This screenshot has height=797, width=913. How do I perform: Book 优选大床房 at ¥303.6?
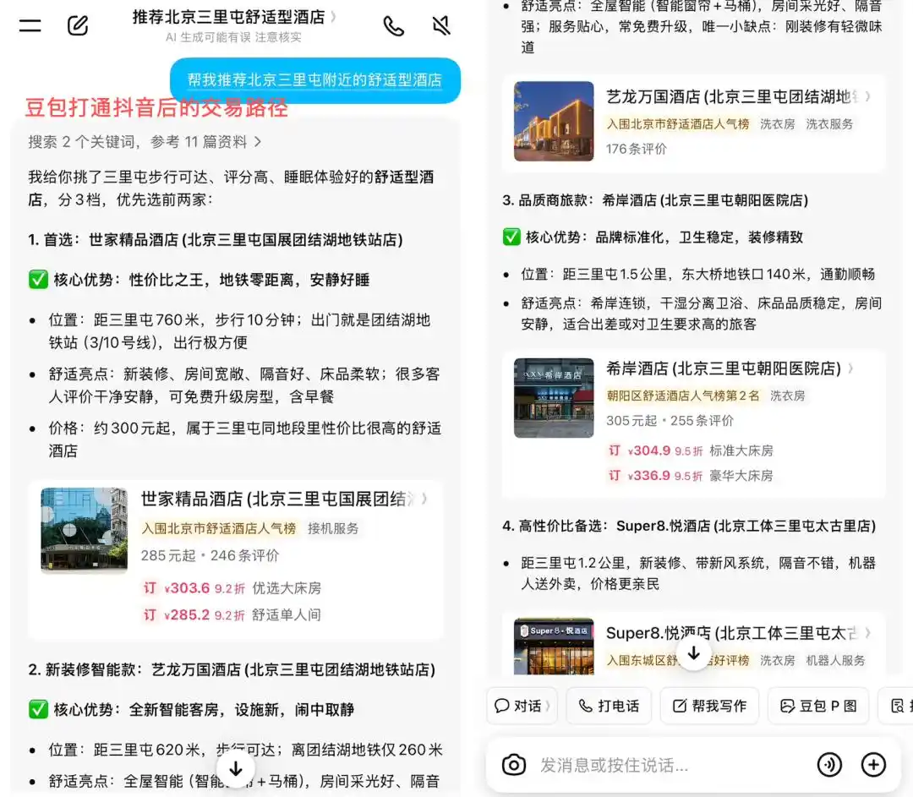[x=232, y=588]
